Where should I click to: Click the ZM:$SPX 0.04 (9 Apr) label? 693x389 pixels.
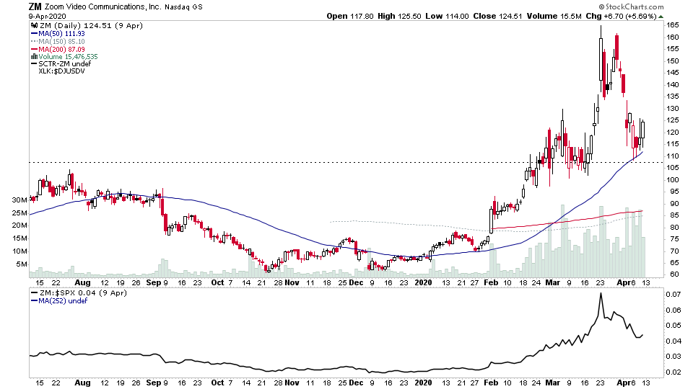[x=82, y=293]
